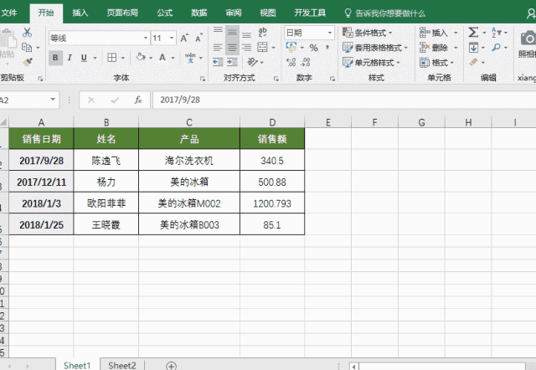This screenshot has width=536, height=370.
Task: Toggle Italic formatting button
Action: pos(70,58)
